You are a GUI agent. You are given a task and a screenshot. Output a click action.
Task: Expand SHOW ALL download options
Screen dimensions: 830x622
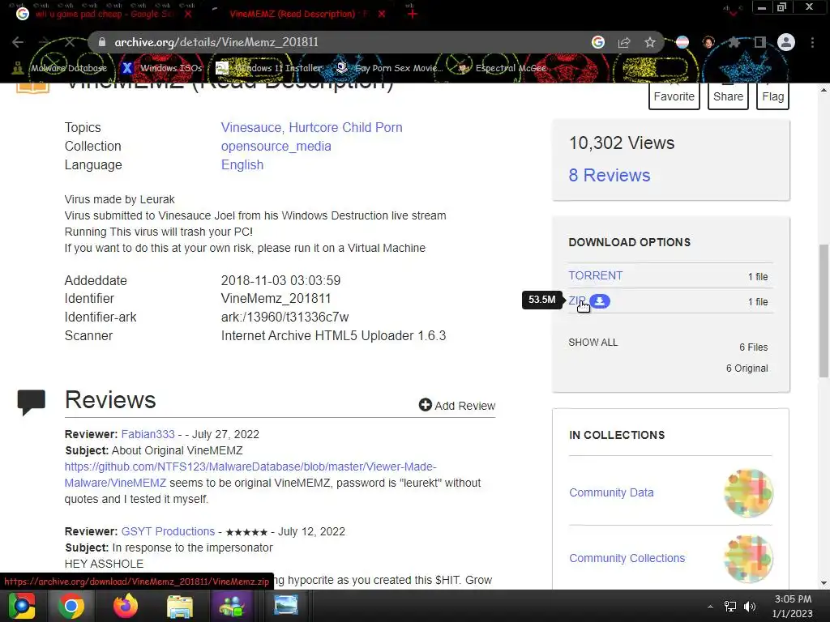(593, 343)
